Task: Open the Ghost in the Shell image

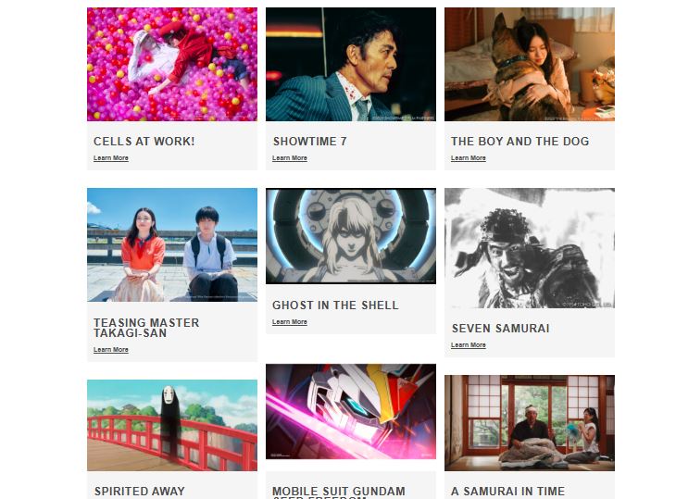Action: pyautogui.click(x=351, y=236)
